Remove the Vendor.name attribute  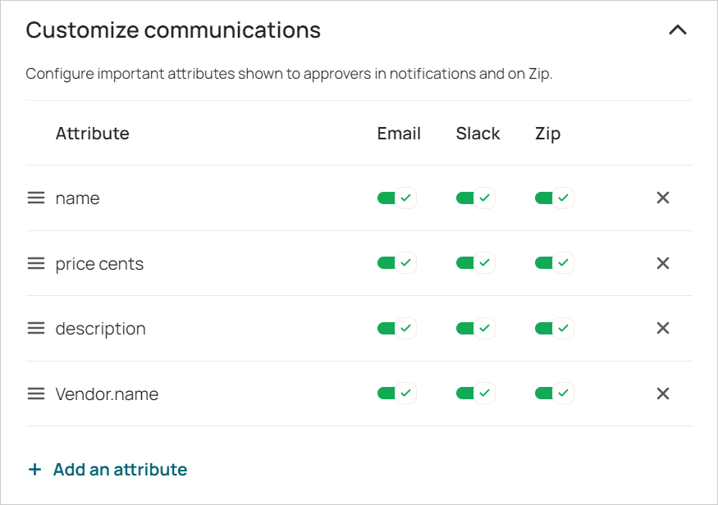[663, 394]
